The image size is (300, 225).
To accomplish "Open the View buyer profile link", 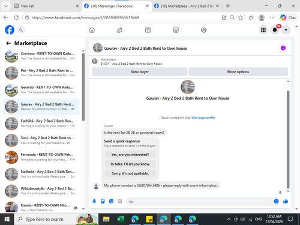I will tap(203, 118).
